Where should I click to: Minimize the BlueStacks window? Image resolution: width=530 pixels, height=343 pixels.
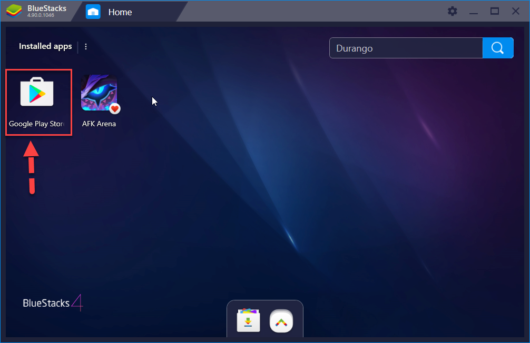point(474,11)
